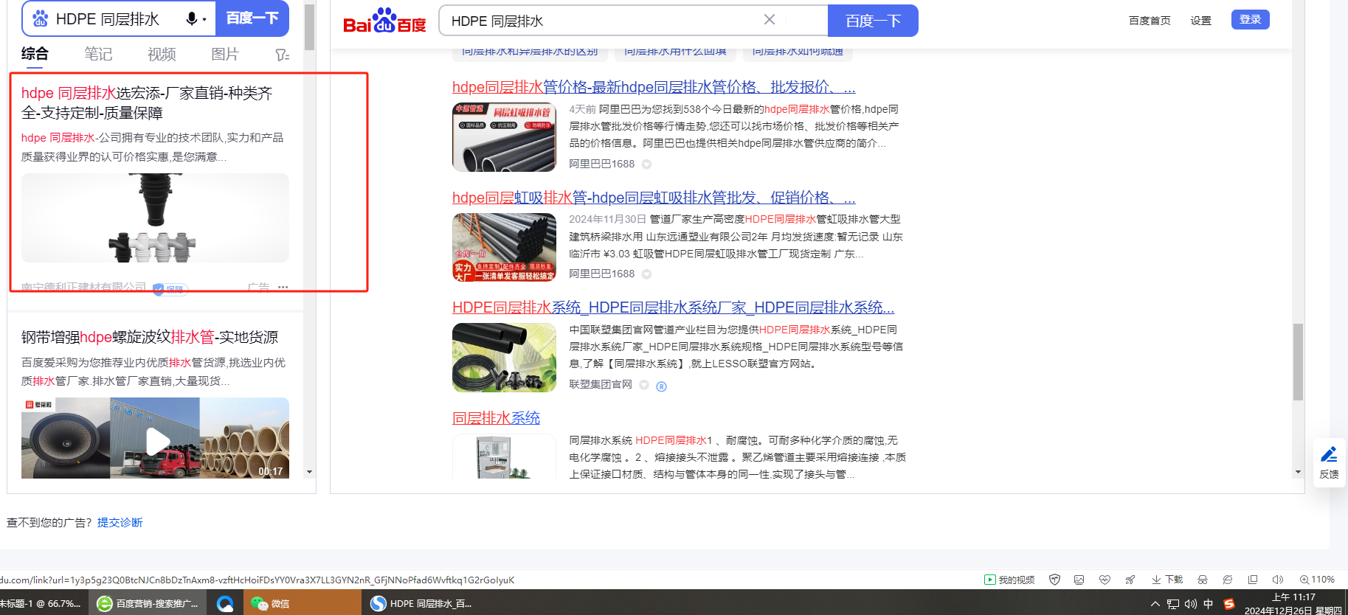1348x615 pixels.
Task: Click the system volume tray icon
Action: point(1191,604)
